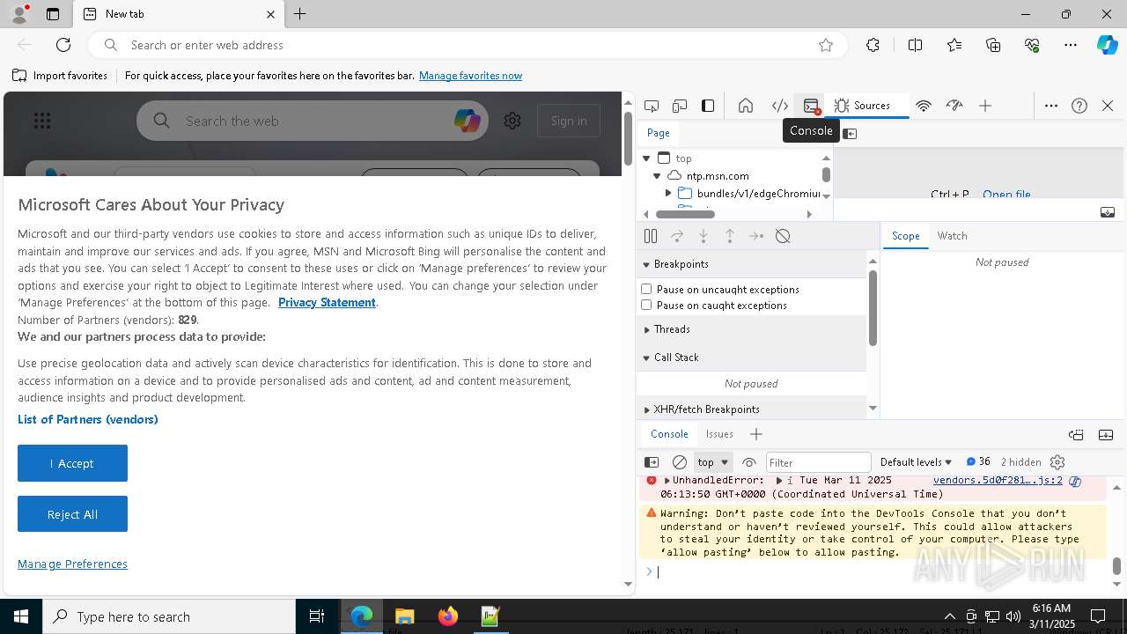
Task: Click the Step into debugger button
Action: (703, 236)
